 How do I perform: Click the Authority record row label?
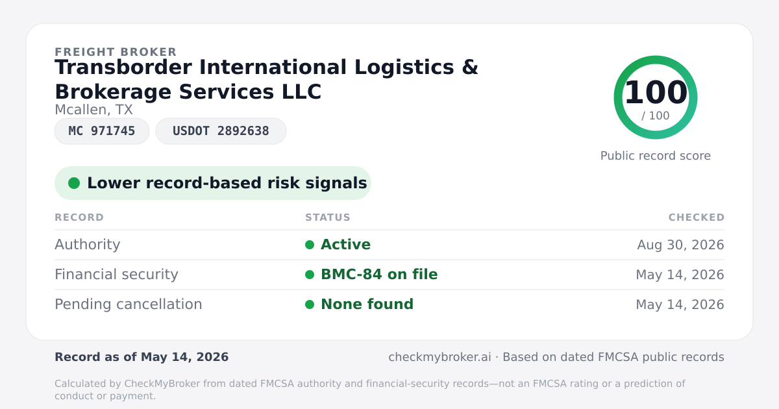[x=88, y=245]
